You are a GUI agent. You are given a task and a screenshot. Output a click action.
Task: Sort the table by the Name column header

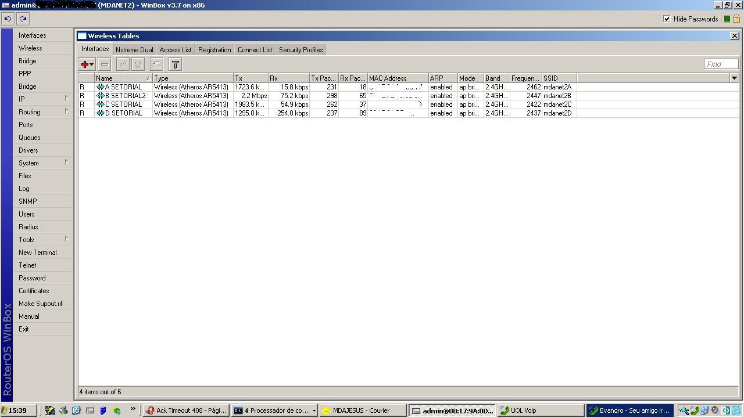click(123, 78)
